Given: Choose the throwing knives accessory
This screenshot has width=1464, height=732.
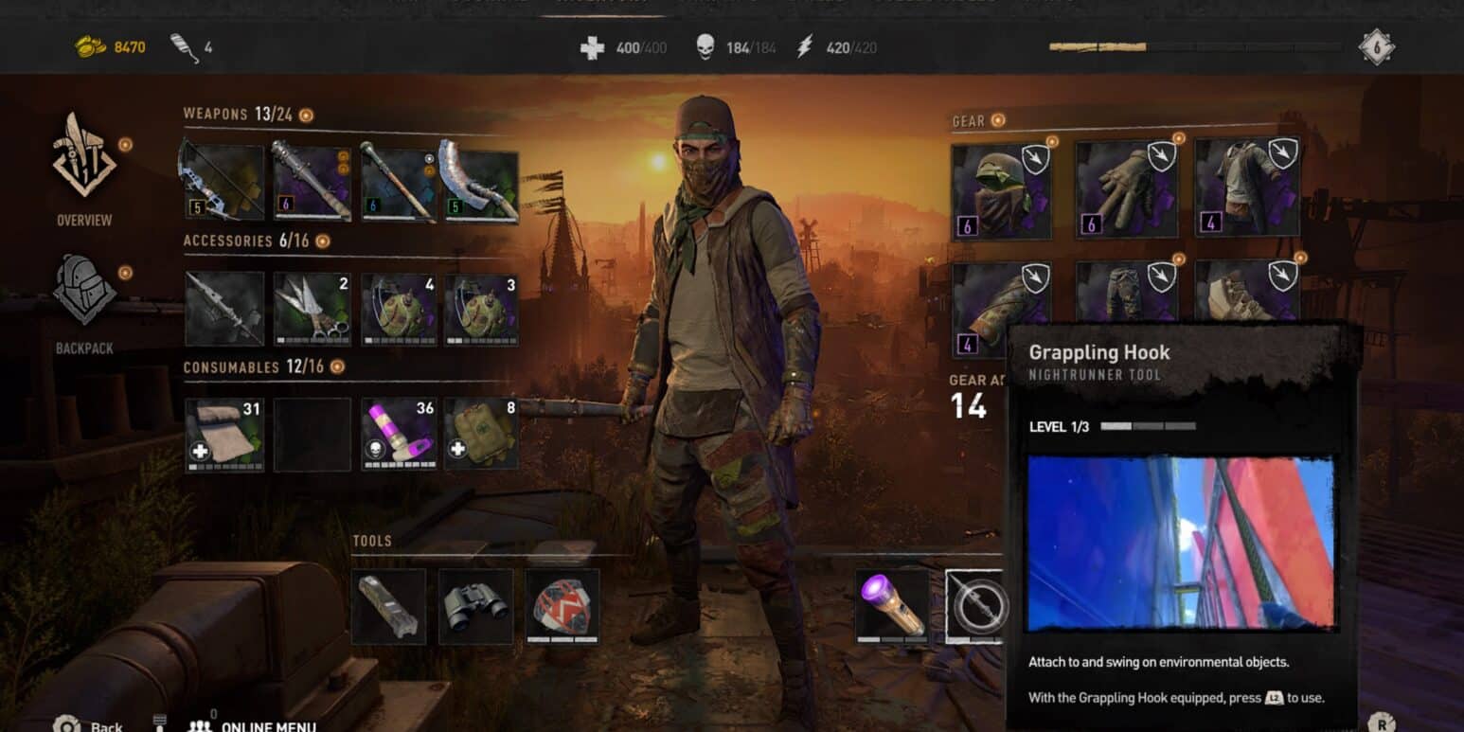Looking at the screenshot, I should [x=312, y=309].
